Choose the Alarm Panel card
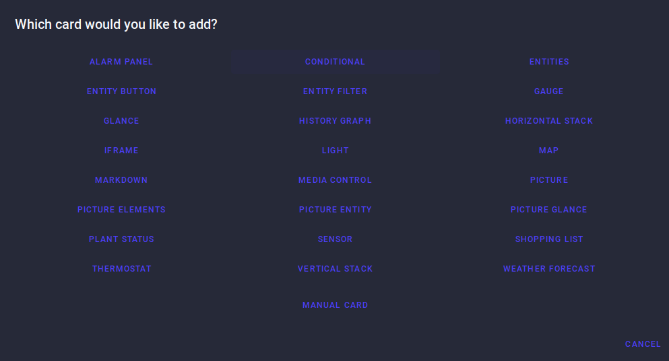The width and height of the screenshot is (669, 361). (x=121, y=62)
